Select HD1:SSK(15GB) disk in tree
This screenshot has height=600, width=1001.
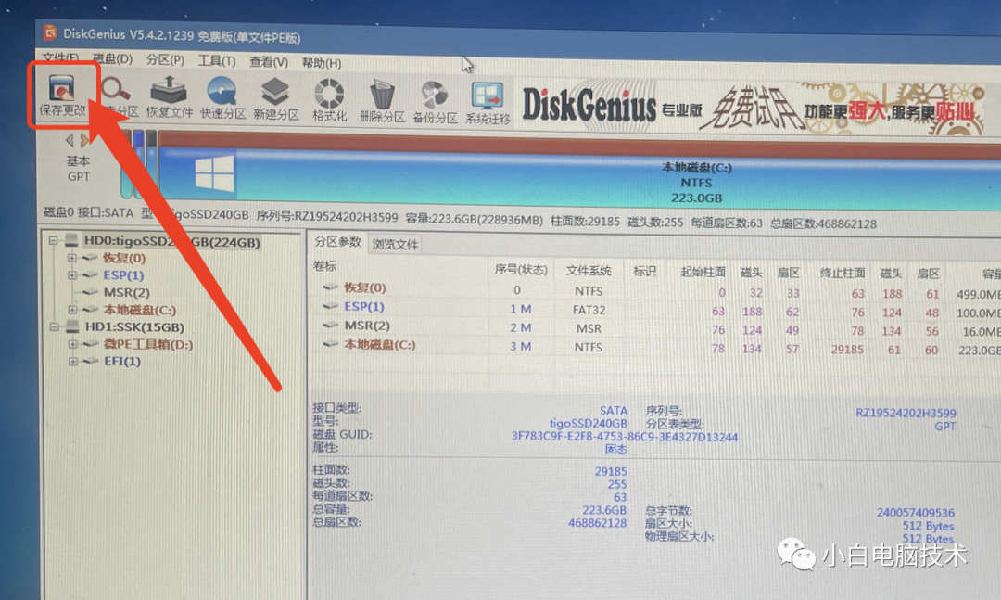134,327
